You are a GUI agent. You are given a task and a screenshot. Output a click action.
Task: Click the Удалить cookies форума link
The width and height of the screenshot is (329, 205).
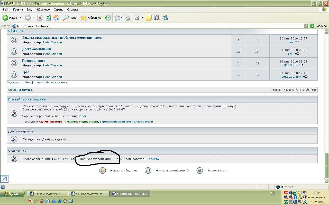(x=25, y=83)
